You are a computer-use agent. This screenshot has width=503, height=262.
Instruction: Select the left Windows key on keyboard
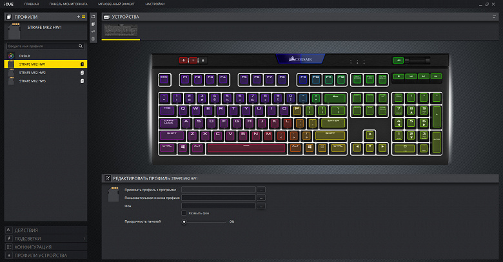[x=183, y=147]
